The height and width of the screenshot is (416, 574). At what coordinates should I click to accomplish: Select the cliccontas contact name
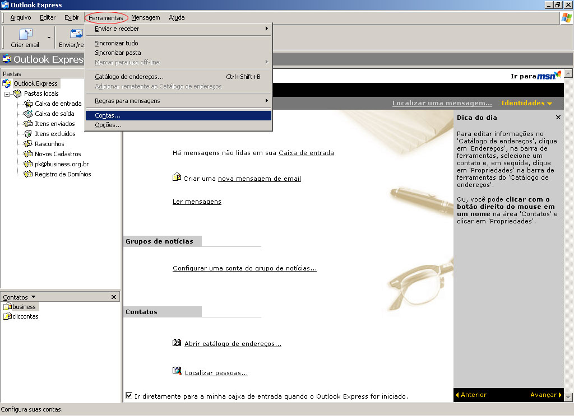click(25, 316)
